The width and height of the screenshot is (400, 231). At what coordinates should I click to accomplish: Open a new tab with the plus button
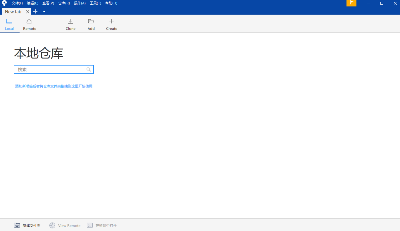35,11
